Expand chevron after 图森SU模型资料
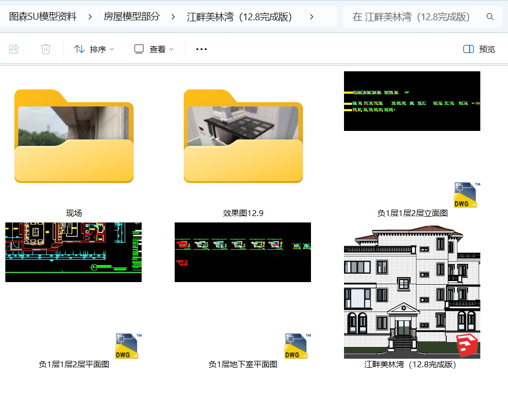 pos(90,17)
